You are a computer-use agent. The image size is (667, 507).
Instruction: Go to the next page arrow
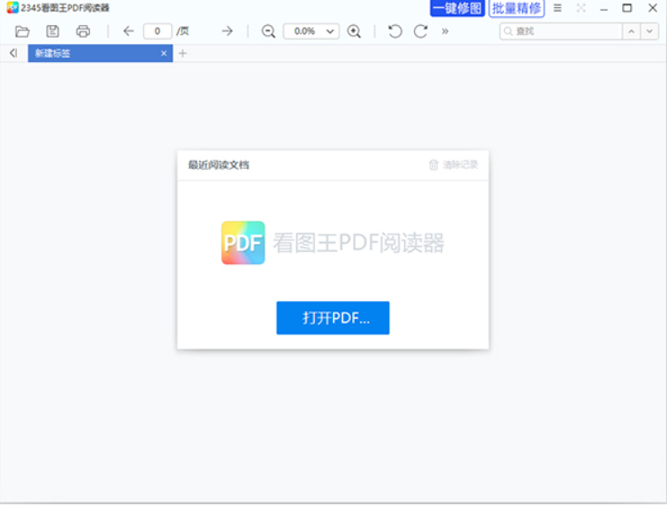point(227,31)
